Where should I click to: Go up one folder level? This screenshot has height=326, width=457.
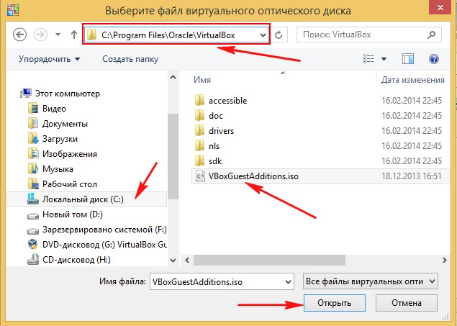pos(74,35)
